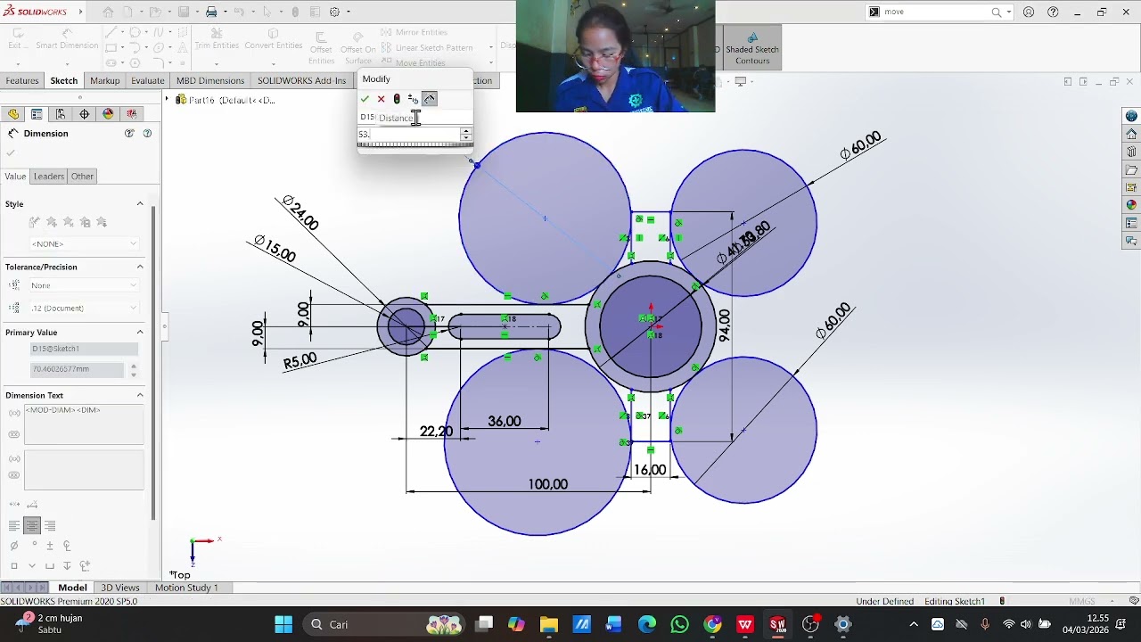Switch to the Markup ribbon tab
The image size is (1141, 642).
pyautogui.click(x=104, y=80)
